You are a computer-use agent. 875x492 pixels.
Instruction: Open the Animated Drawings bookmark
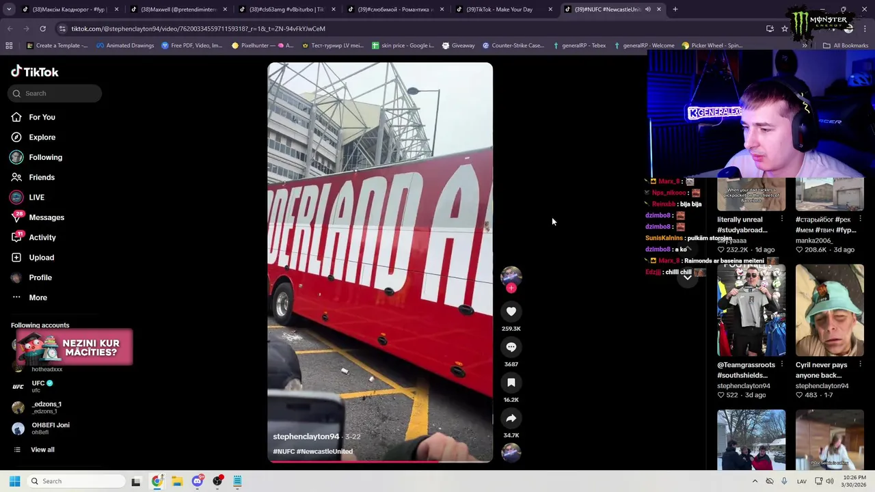pyautogui.click(x=125, y=45)
